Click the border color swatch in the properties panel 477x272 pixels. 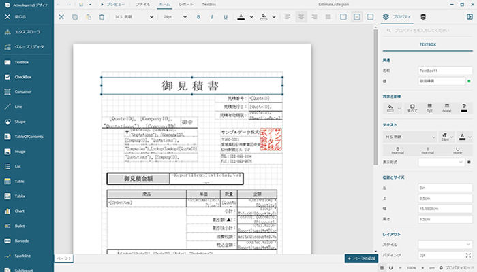coord(464,107)
